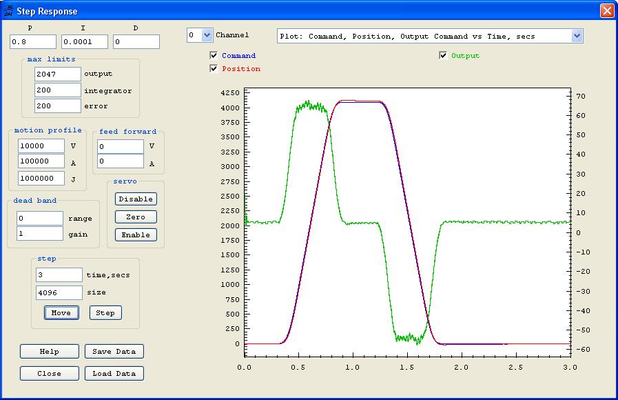618x400 pixels.
Task: Click the Step Response title bar icon
Action: pyautogui.click(x=8, y=11)
